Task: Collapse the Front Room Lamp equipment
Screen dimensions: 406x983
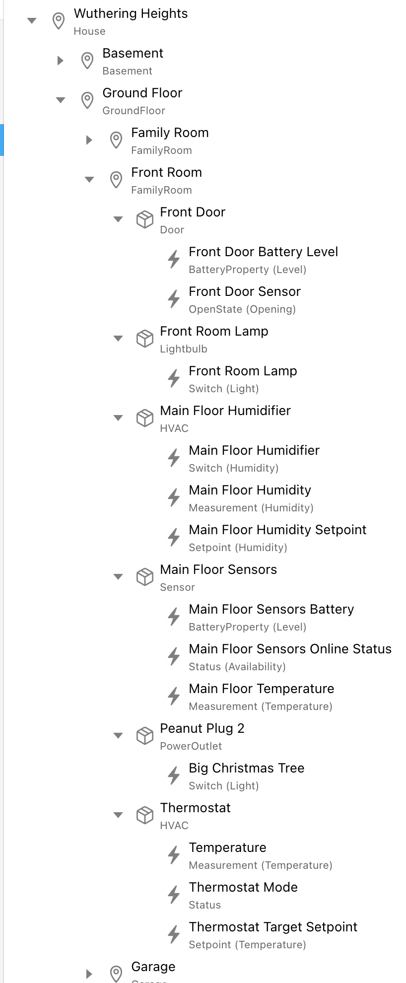Action: tap(118, 339)
